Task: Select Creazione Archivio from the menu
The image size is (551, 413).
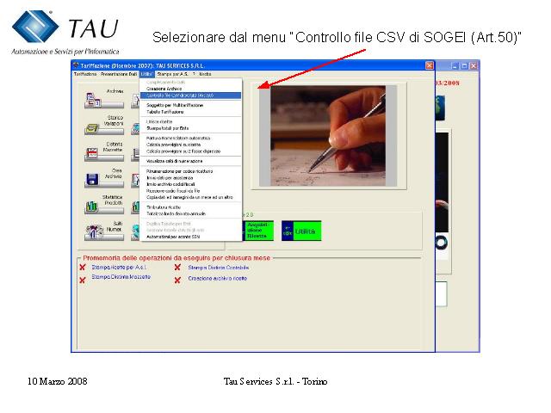Action: coord(190,89)
